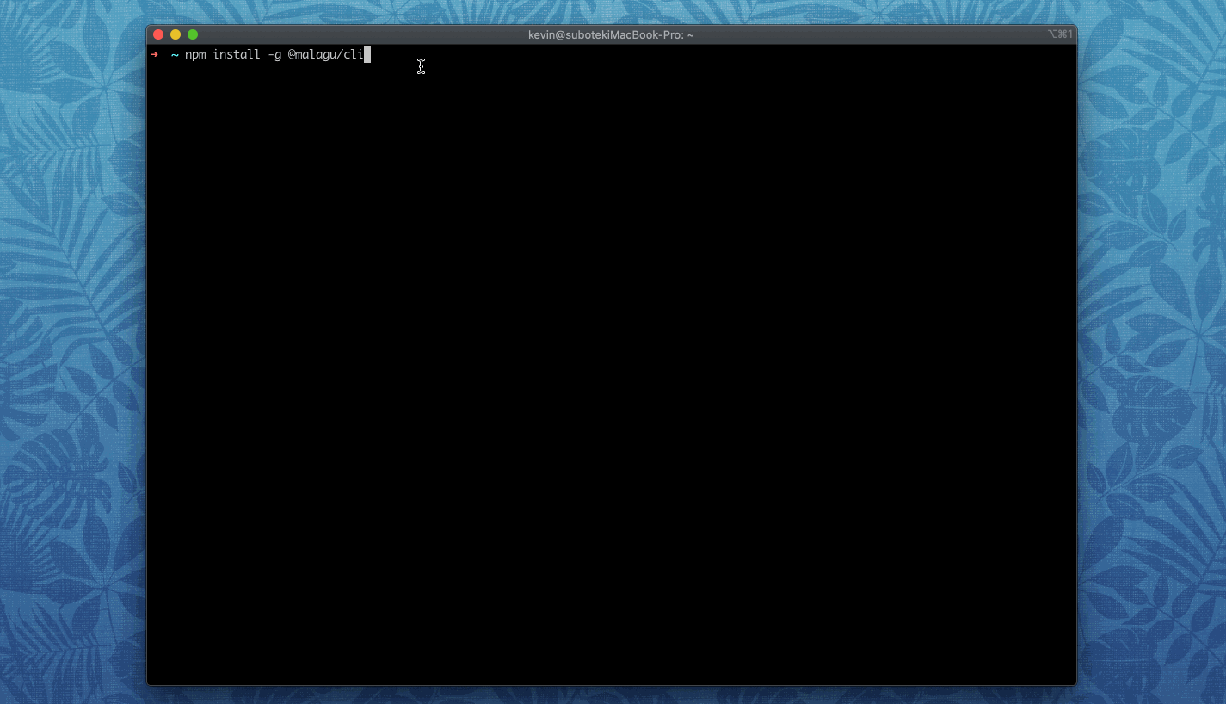Viewport: 1226px width, 704px height.
Task: Click the @malagu/cli package name
Action: [x=325, y=55]
